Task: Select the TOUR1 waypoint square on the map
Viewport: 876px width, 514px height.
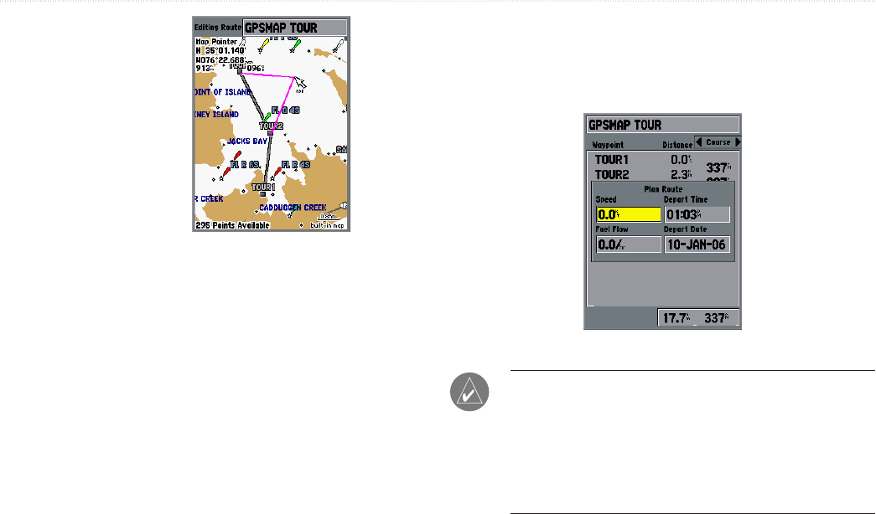Action: 262,194
